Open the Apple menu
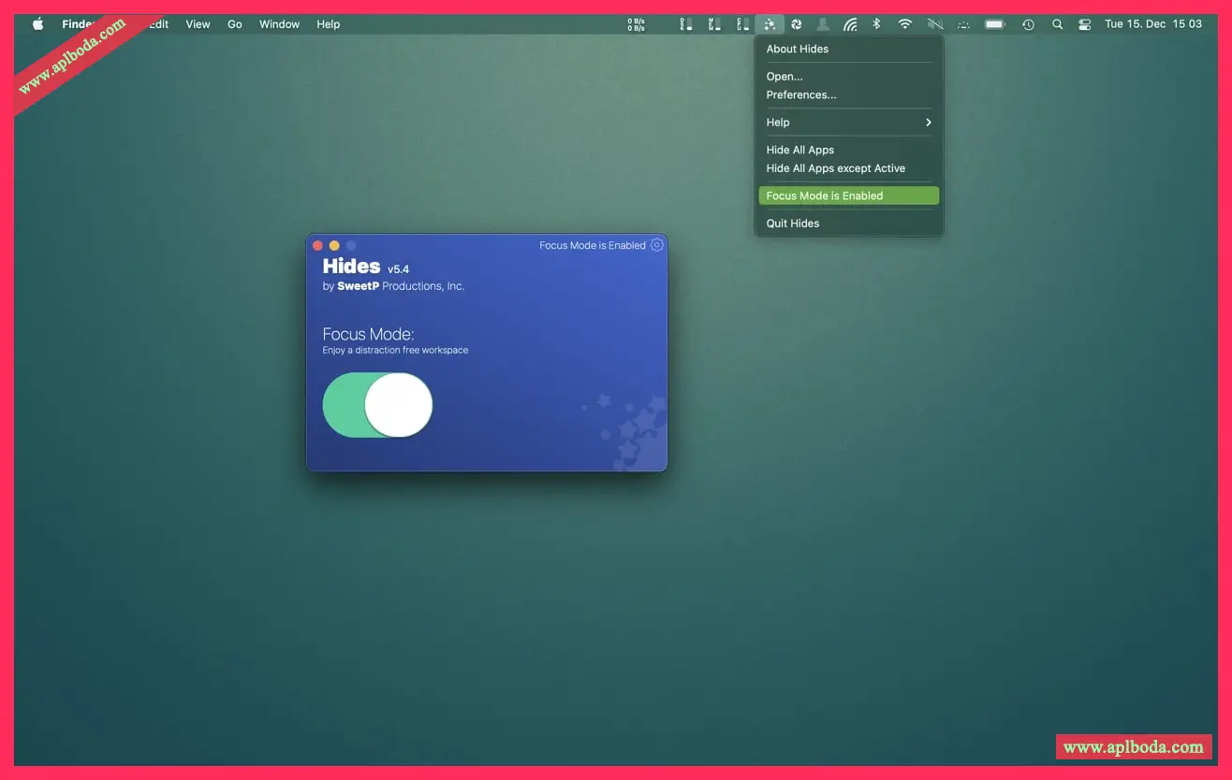1232x780 pixels. (38, 24)
